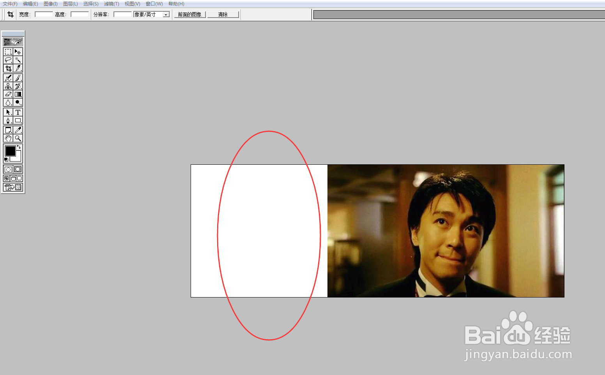Image resolution: width=605 pixels, height=375 pixels.
Task: Click crop tool preset icon in options bar
Action: (x=11, y=14)
